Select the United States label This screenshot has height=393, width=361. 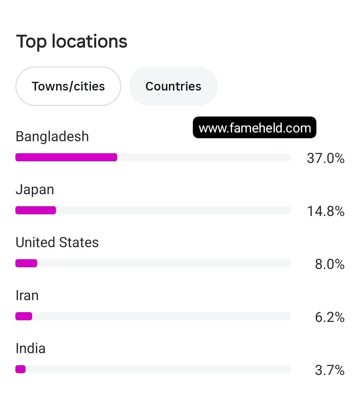[x=57, y=242]
